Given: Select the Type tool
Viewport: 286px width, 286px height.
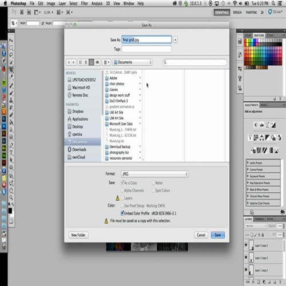Looking at the screenshot, I should tap(11, 153).
